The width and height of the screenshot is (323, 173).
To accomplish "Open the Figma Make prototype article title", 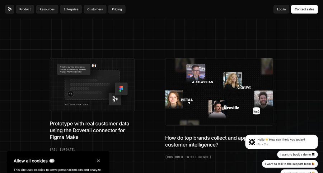I will (x=89, y=130).
